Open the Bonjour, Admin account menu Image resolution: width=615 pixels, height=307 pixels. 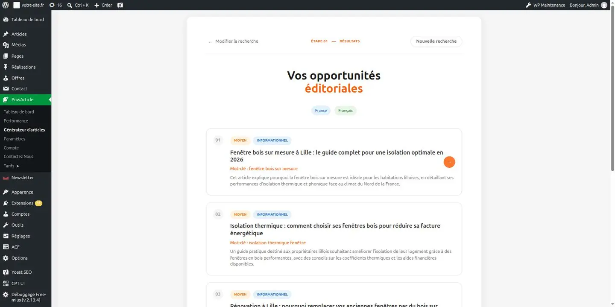click(589, 5)
